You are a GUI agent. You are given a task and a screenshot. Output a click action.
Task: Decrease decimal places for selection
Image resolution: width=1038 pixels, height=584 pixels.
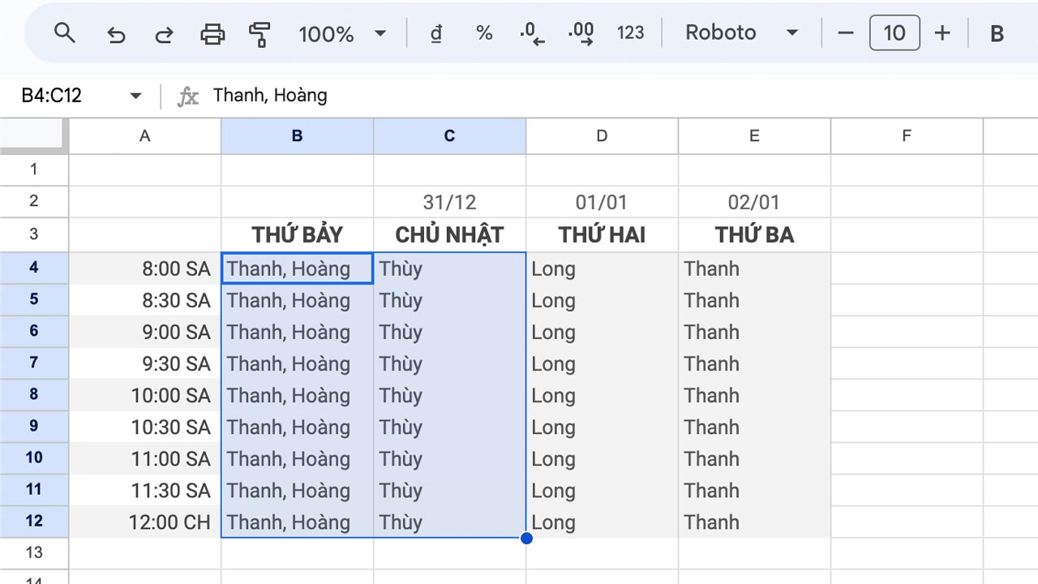click(x=531, y=33)
